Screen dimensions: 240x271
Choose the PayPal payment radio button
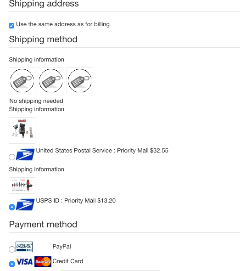(12, 249)
